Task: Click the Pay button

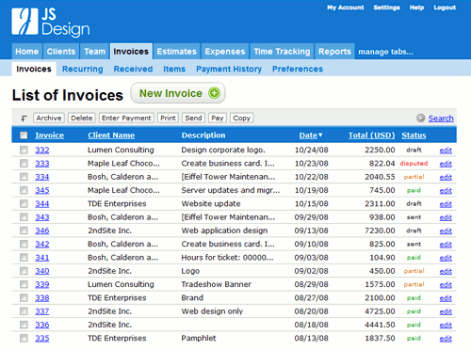Action: [218, 118]
